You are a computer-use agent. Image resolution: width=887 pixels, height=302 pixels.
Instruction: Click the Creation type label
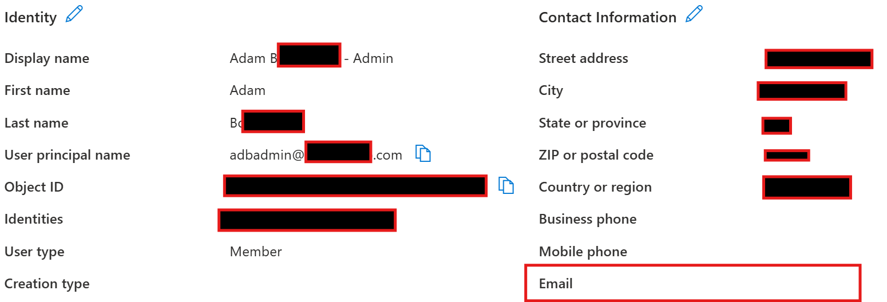tap(47, 284)
